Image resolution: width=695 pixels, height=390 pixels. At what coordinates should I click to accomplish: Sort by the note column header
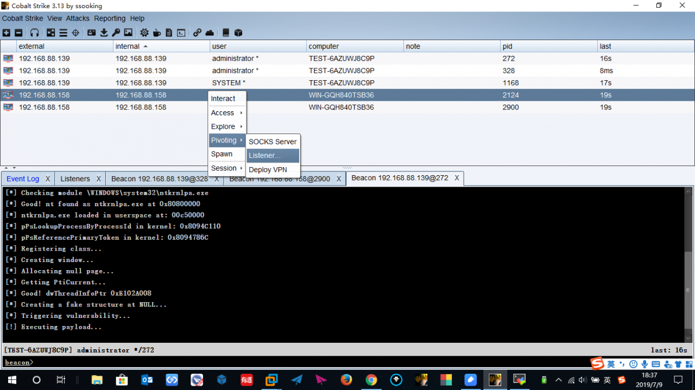pos(452,46)
